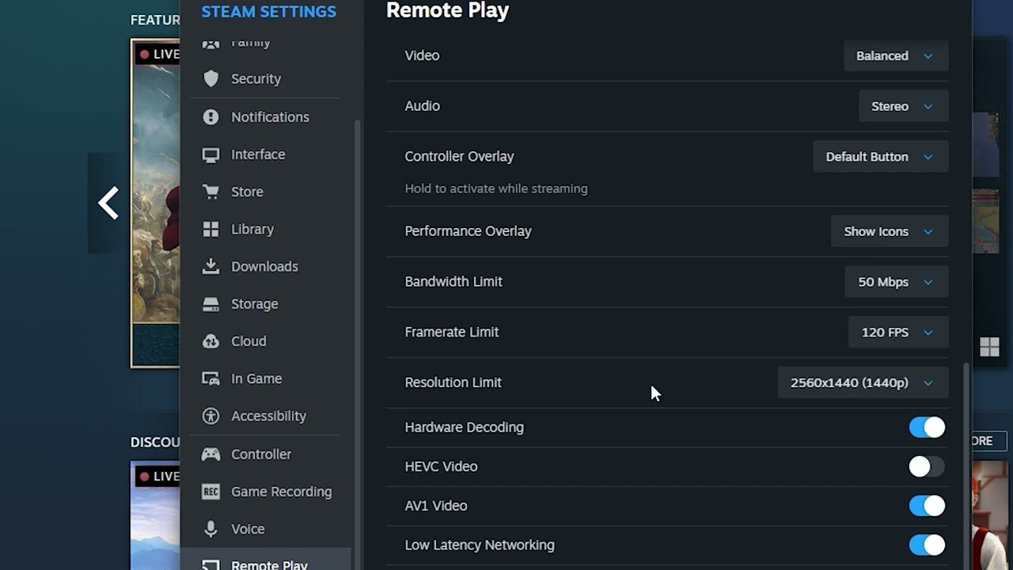Select Remote Play in sidebar
This screenshot has height=570, width=1013.
[265, 560]
